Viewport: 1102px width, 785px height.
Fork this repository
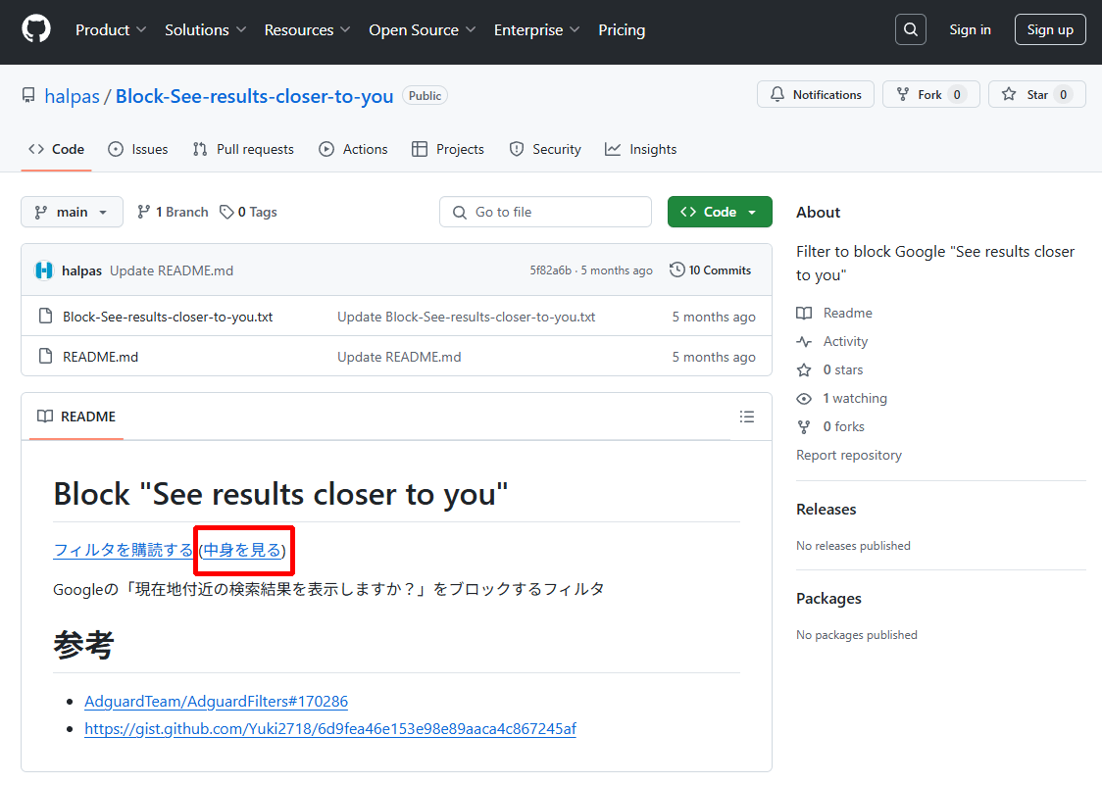point(931,94)
